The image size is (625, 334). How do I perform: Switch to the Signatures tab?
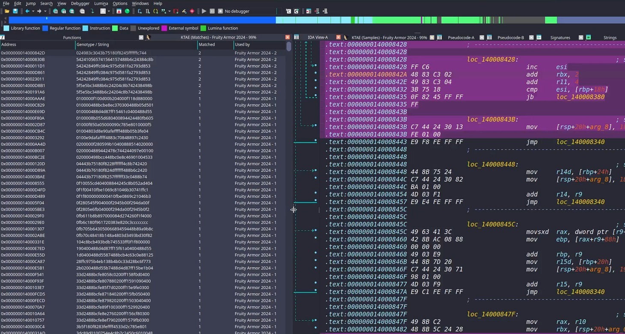[560, 38]
